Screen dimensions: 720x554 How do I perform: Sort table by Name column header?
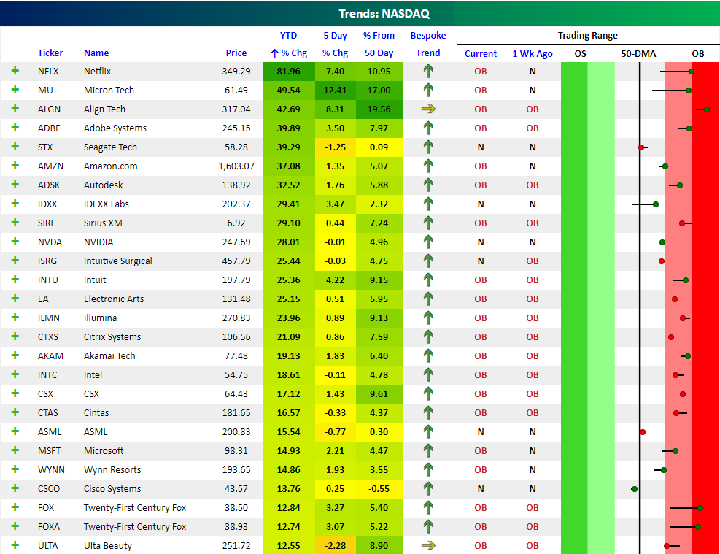pyautogui.click(x=96, y=53)
